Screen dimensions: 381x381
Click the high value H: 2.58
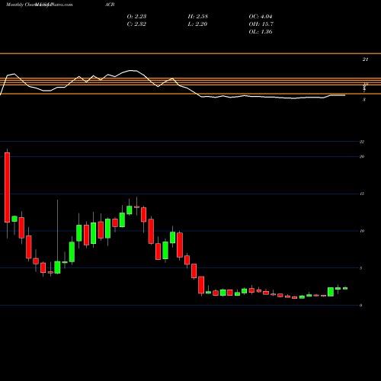pyautogui.click(x=198, y=16)
